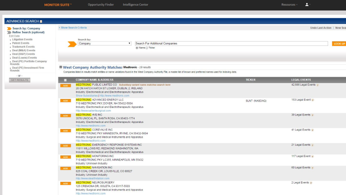Expand Deal (R&P) Events in sidebar
346x195 pixels.
tap(24, 54)
